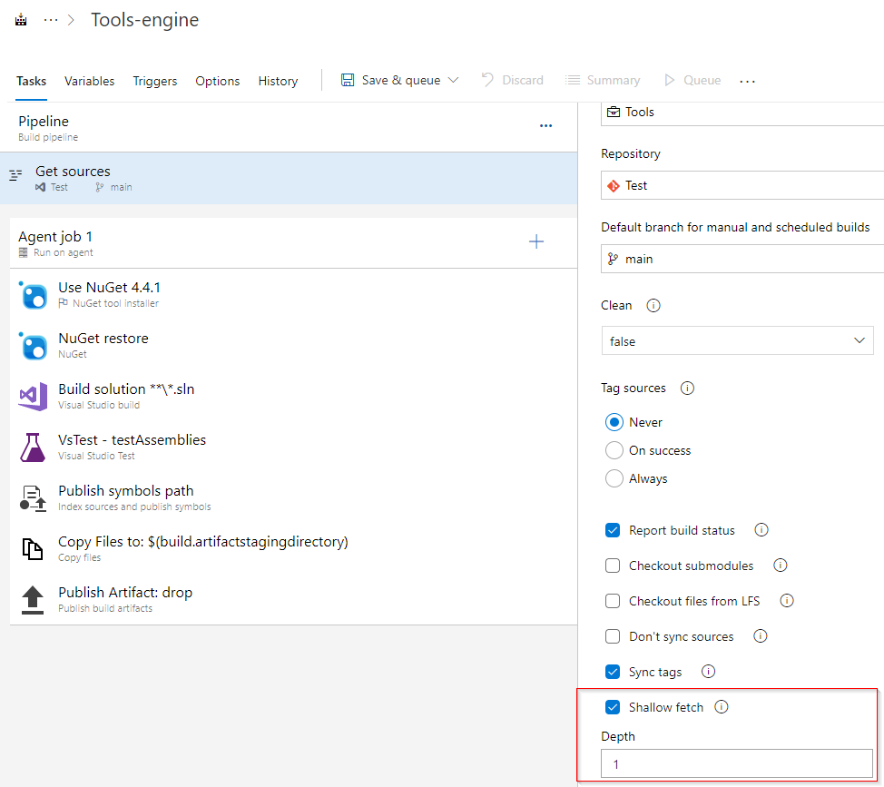The width and height of the screenshot is (884, 787).
Task: Click the main branch icon in field
Action: pyautogui.click(x=613, y=259)
